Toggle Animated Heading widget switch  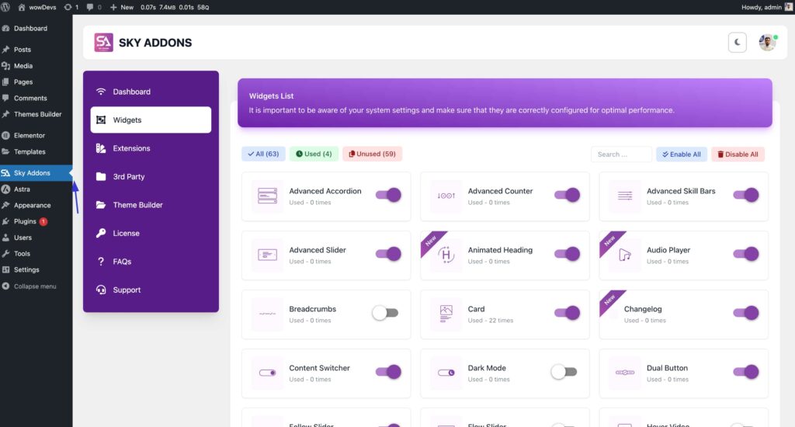(x=568, y=254)
